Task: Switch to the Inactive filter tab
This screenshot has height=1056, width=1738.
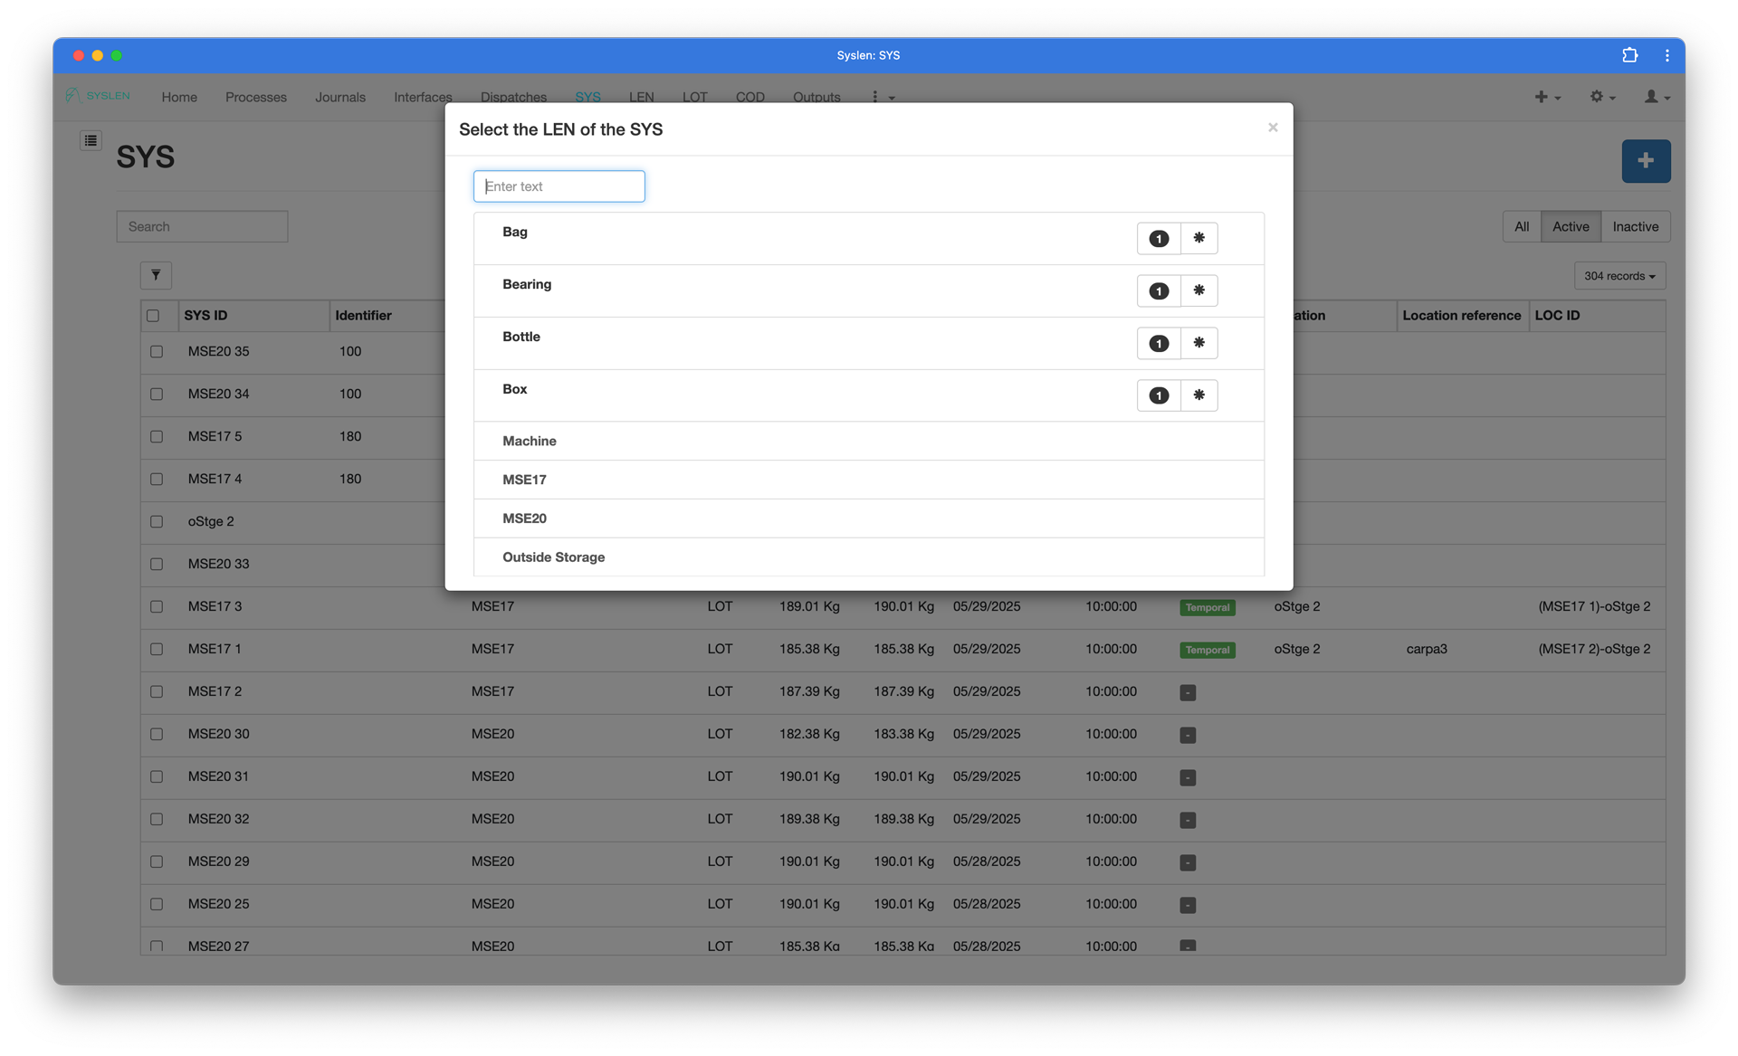Action: 1634,227
